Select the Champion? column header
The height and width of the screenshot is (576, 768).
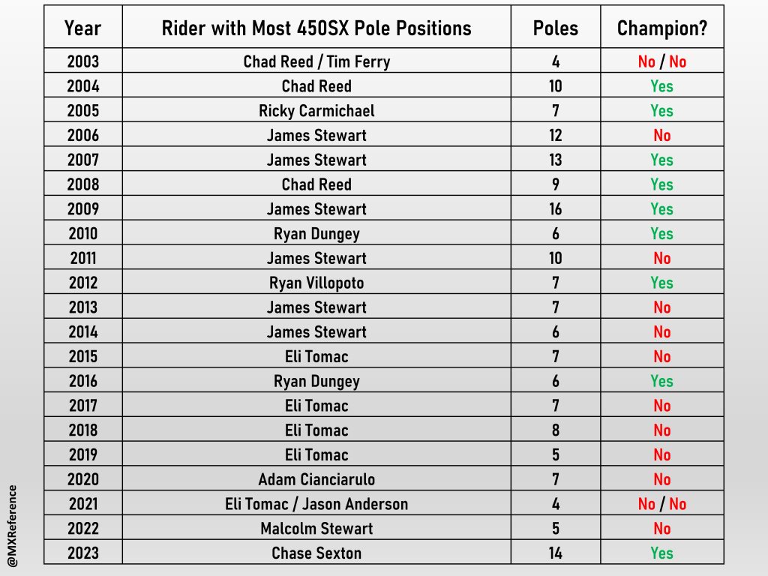(x=661, y=28)
